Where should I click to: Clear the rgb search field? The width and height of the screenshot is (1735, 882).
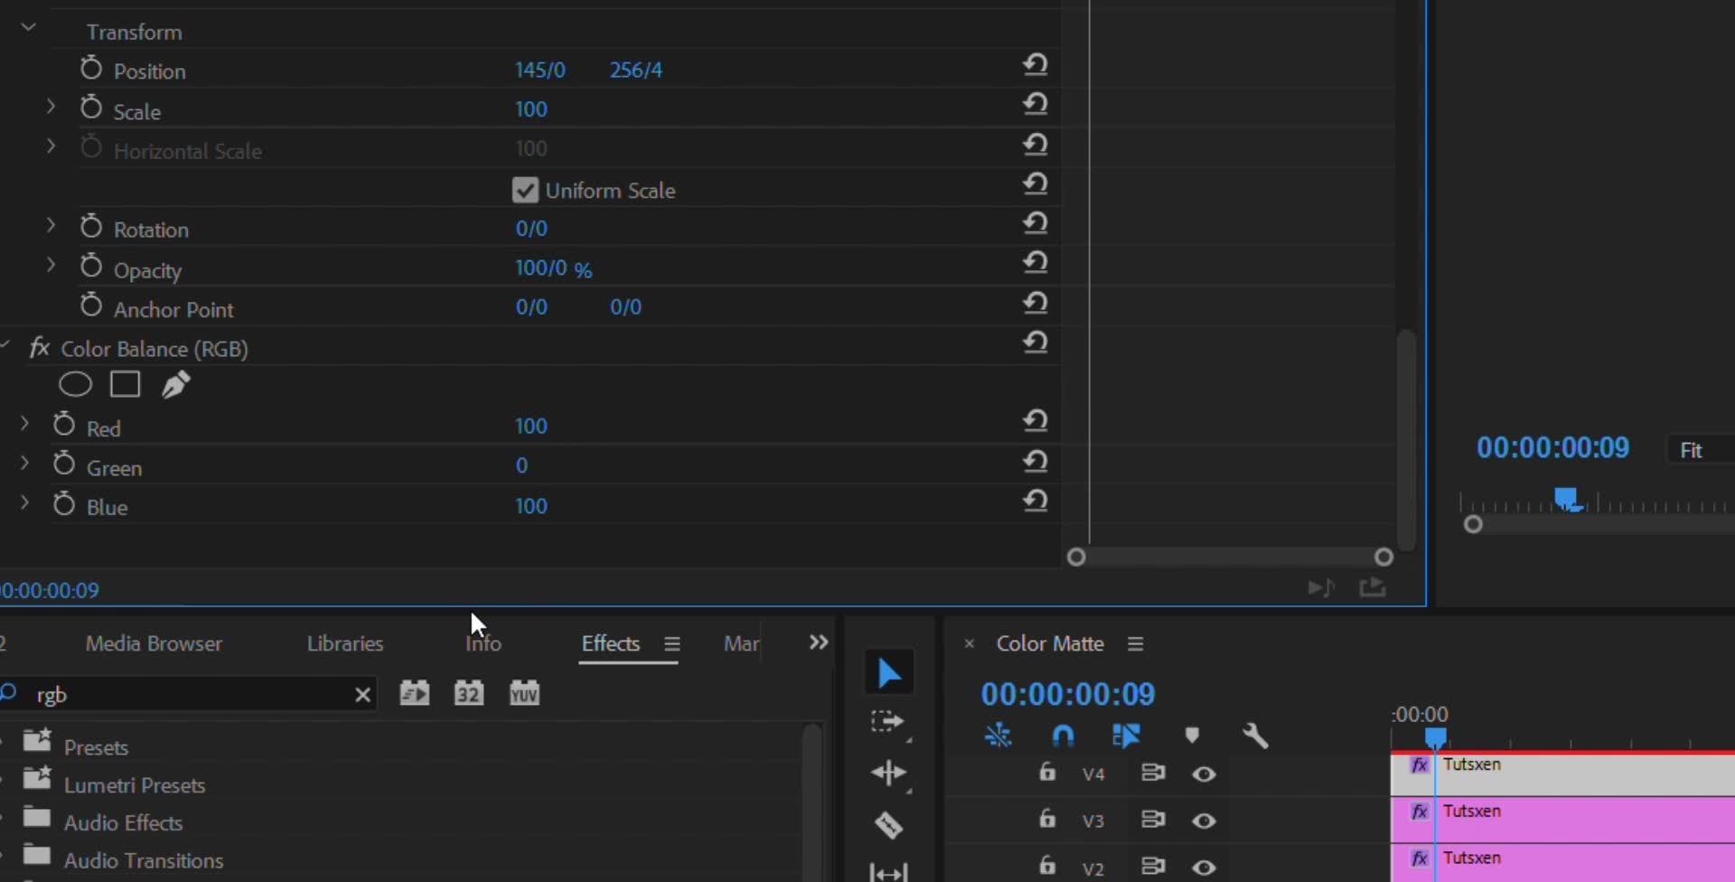362,695
